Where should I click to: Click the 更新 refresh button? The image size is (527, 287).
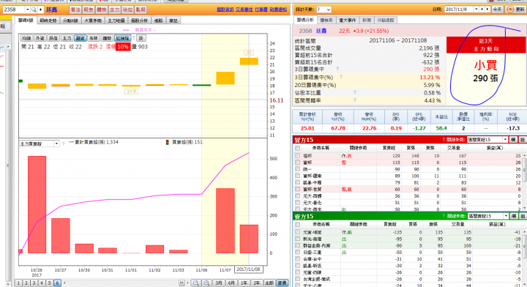[x=515, y=10]
